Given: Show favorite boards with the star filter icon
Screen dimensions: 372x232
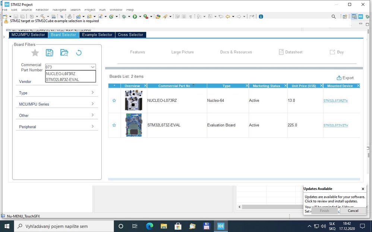Looking at the screenshot, I should (x=35, y=52).
